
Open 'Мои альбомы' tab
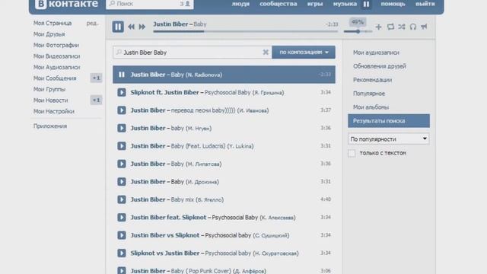coord(371,107)
